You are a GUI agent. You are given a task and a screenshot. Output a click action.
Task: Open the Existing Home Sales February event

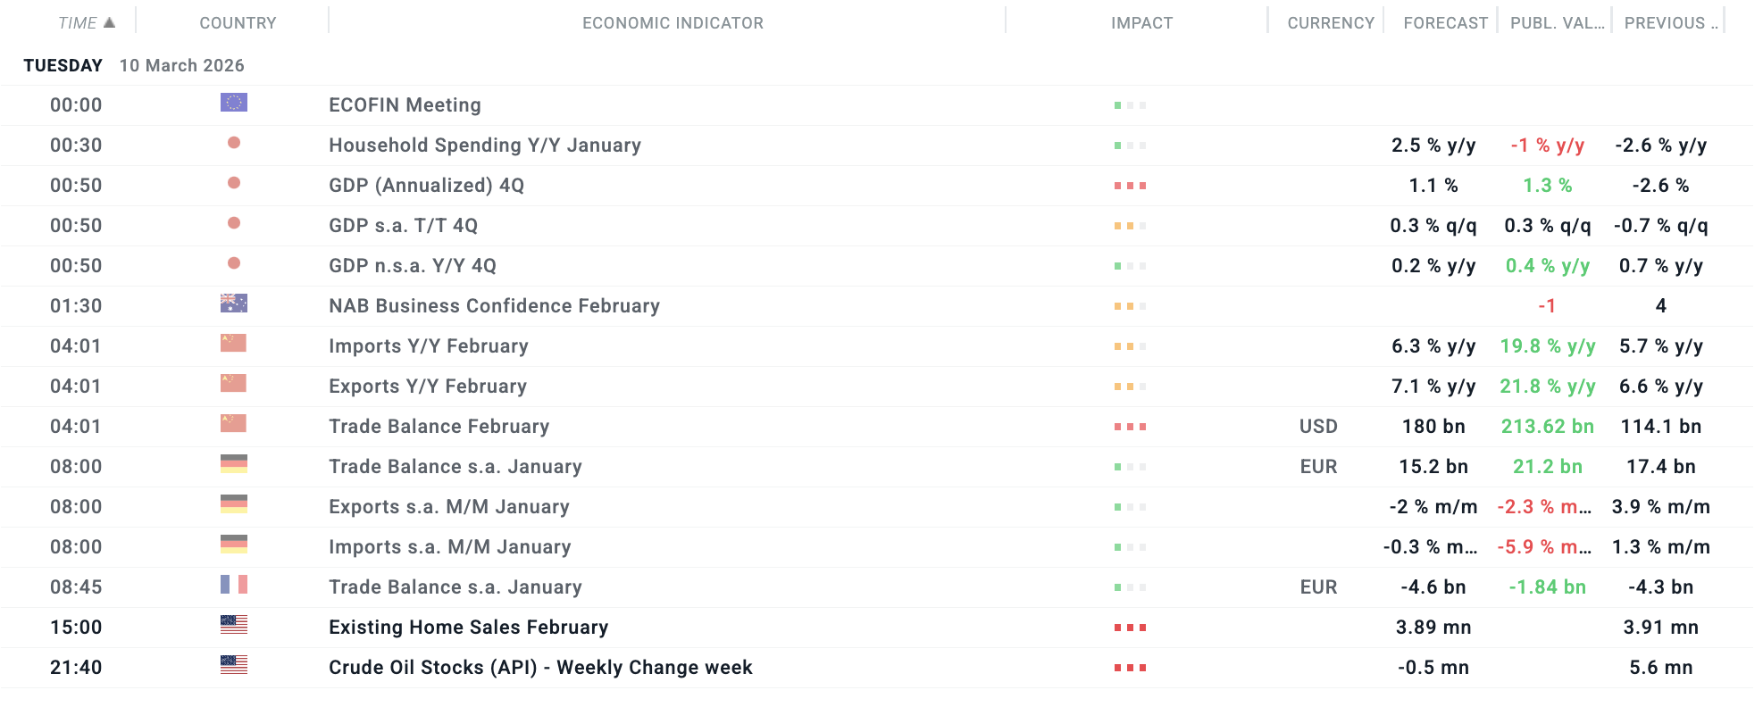pyautogui.click(x=468, y=628)
